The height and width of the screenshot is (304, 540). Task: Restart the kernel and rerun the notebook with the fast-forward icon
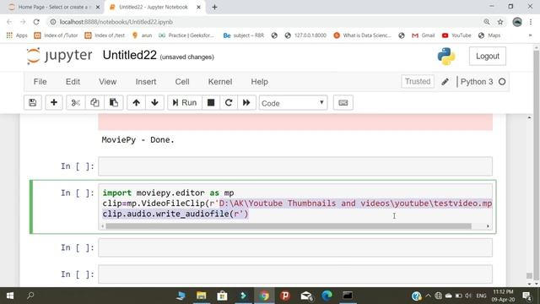tap(246, 103)
